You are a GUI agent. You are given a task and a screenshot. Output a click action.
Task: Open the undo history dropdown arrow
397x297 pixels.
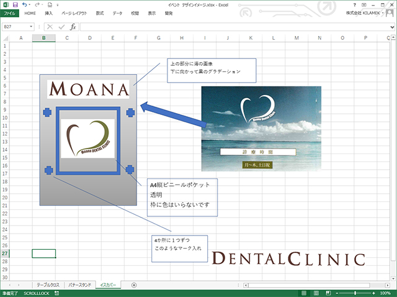(x=30, y=5)
